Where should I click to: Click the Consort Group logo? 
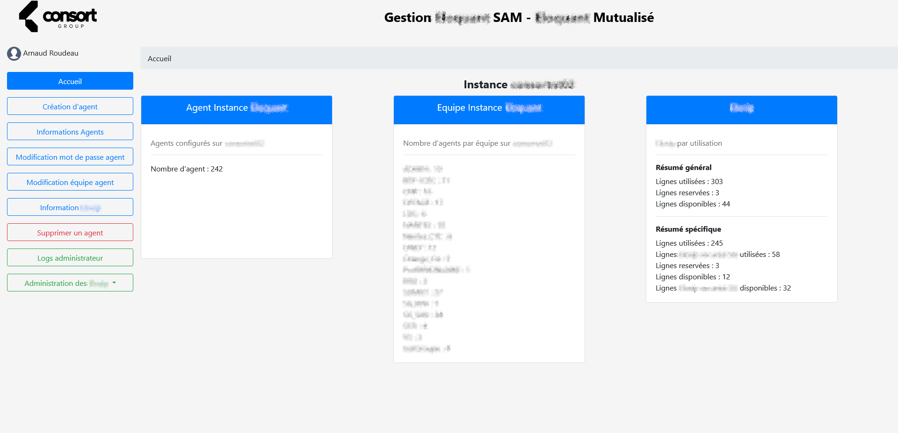point(58,17)
